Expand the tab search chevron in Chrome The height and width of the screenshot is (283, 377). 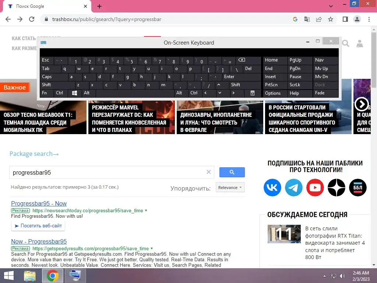point(331,6)
